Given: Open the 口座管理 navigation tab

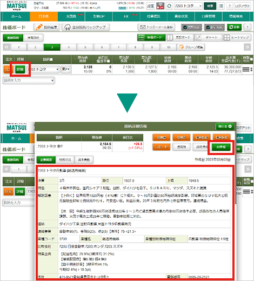Looking at the screenshot, I should [x=209, y=16].
